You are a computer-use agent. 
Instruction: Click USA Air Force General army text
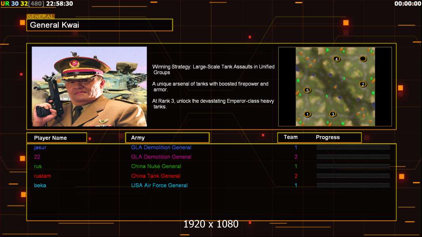[159, 186]
